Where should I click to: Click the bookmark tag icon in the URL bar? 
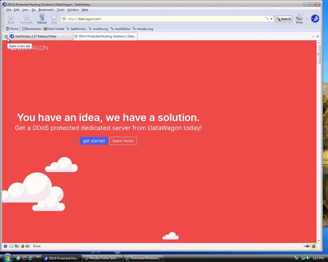tap(267, 19)
